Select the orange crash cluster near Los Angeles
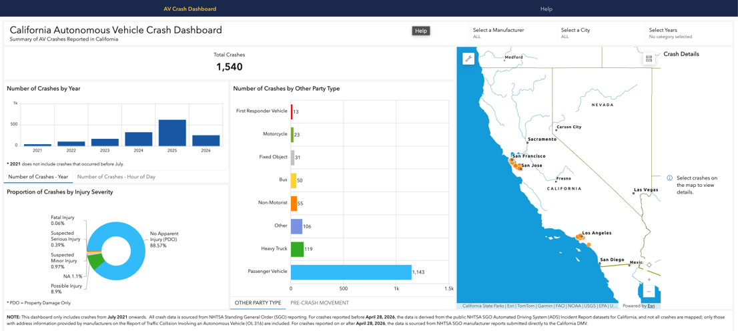Screen dimensions: 738x331 [x=580, y=238]
